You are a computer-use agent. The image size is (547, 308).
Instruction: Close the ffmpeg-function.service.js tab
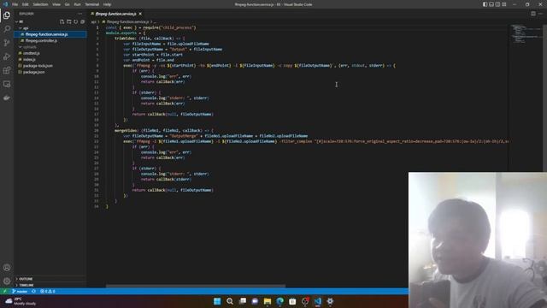point(140,14)
